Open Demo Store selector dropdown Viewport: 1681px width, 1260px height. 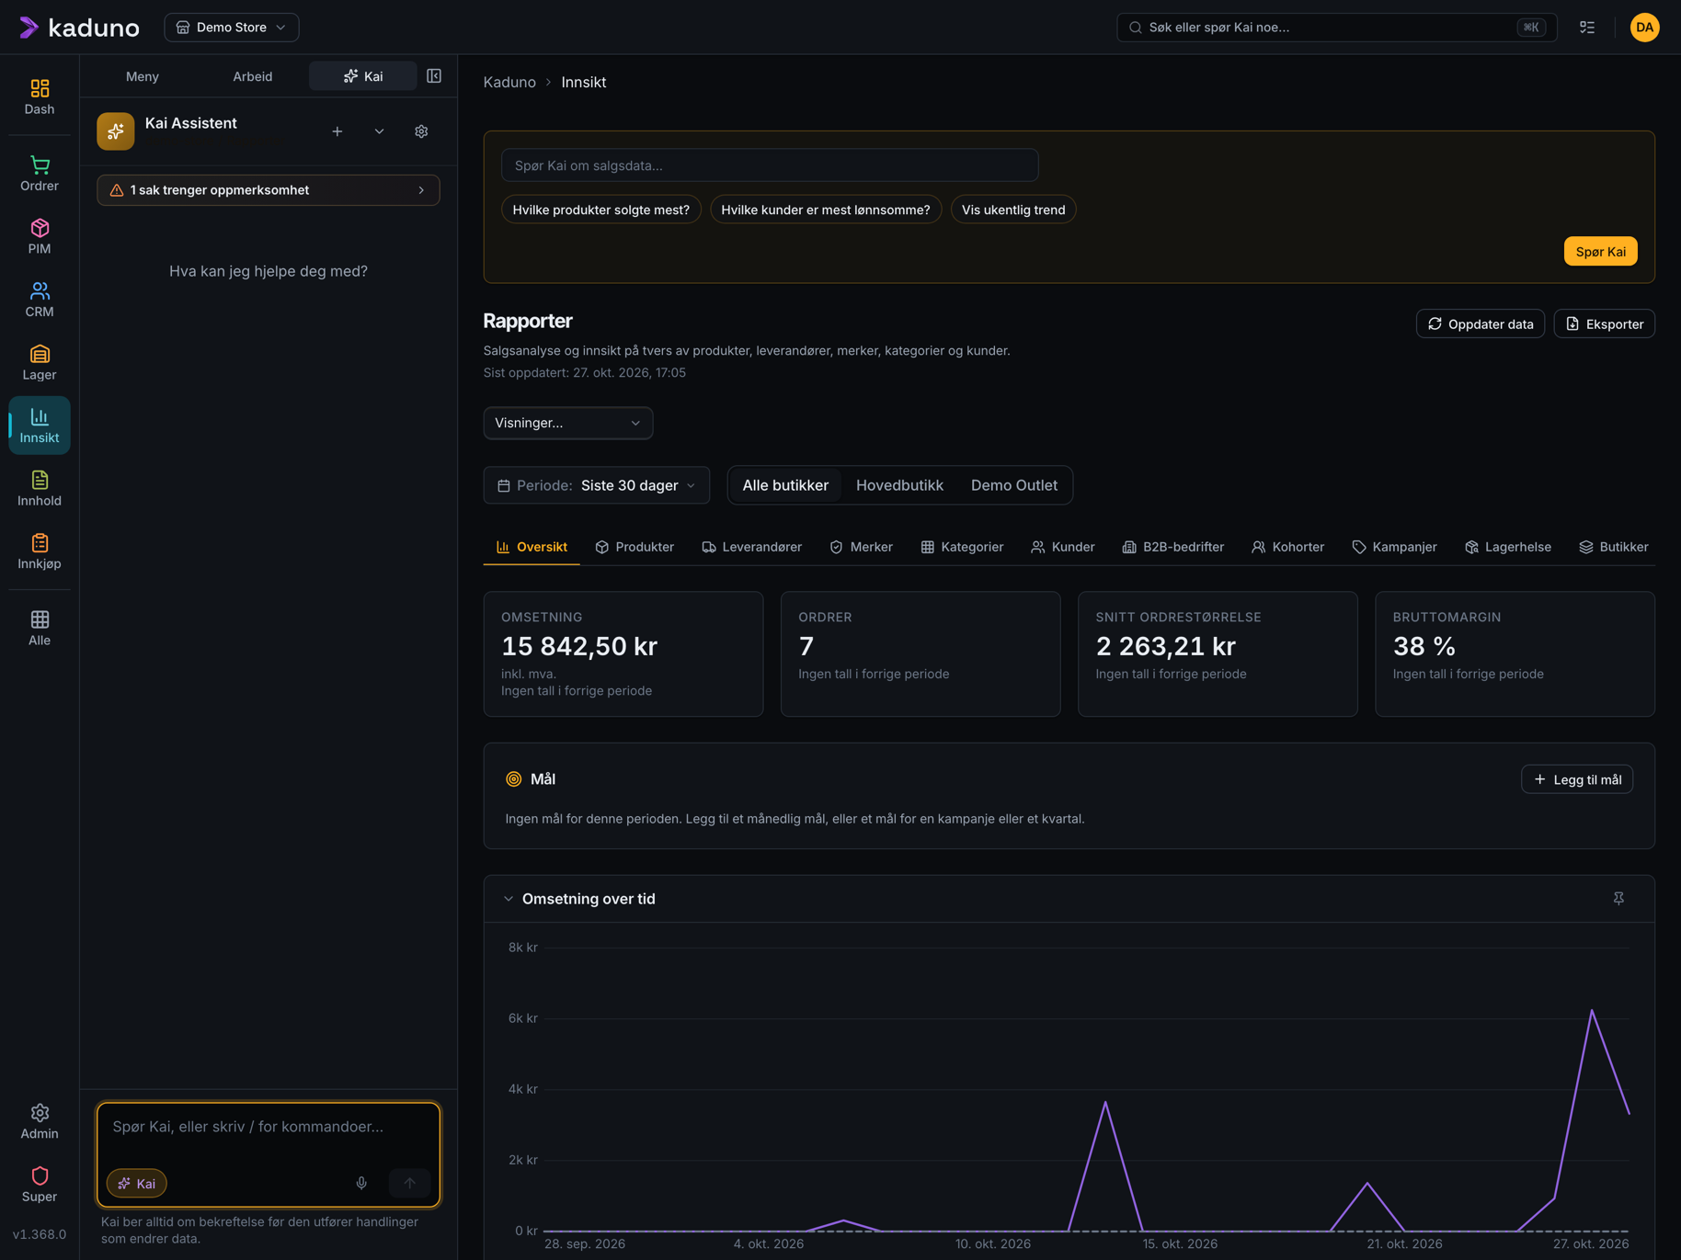point(231,28)
